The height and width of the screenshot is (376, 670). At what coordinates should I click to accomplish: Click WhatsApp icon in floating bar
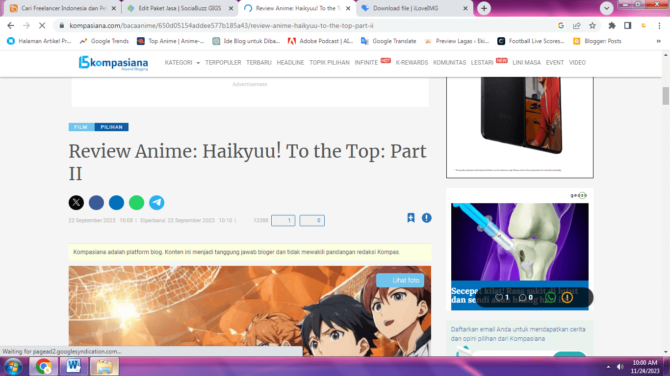(550, 297)
